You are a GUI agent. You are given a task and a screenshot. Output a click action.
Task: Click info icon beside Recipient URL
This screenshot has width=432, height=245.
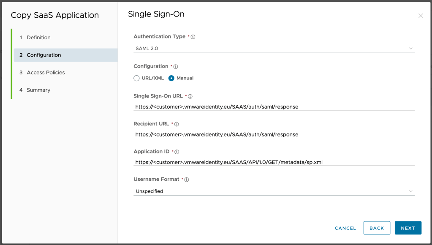pos(177,124)
